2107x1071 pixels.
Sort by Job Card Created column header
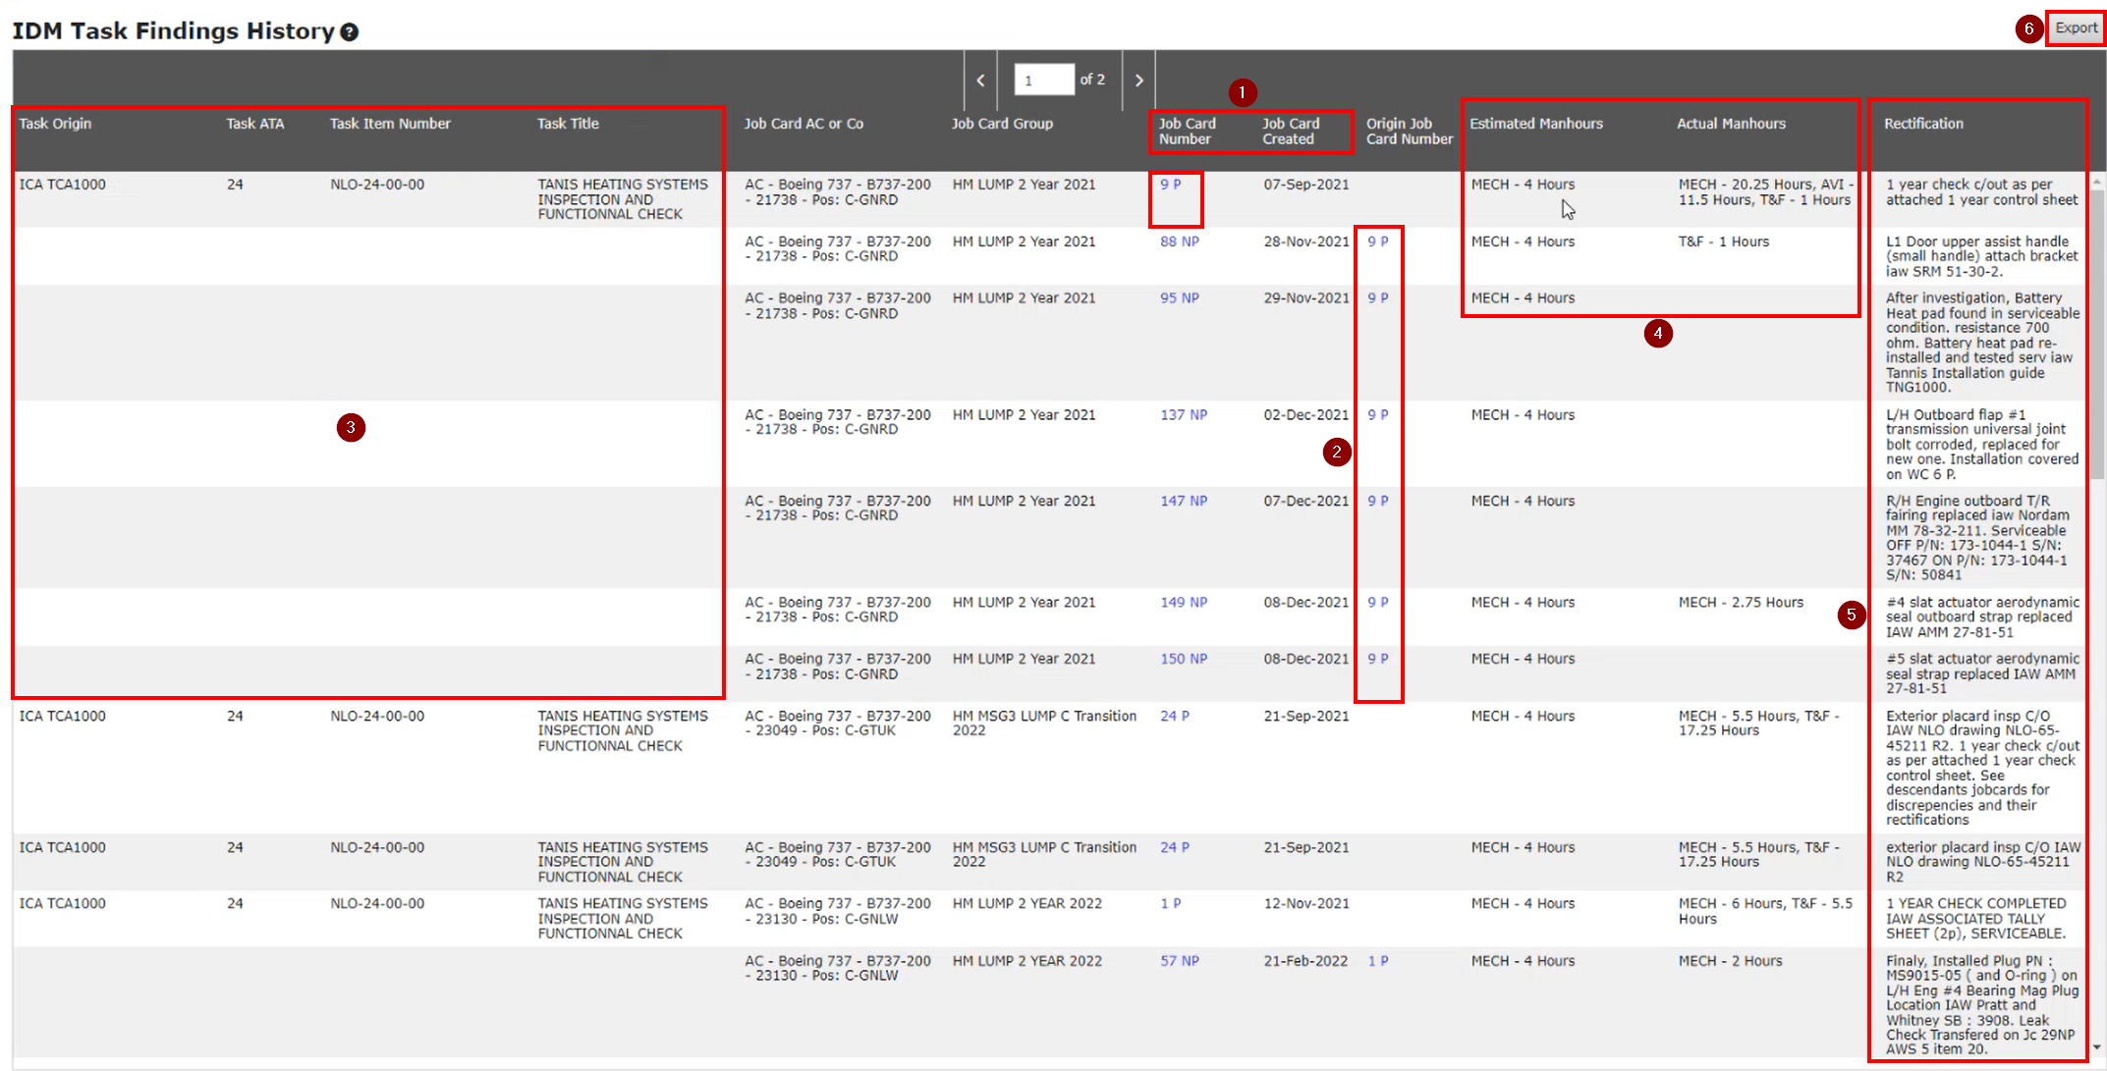[x=1290, y=131]
